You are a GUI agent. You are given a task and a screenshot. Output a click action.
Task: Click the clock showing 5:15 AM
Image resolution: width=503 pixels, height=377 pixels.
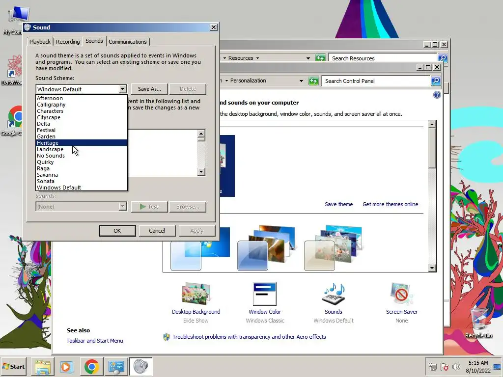[x=478, y=363]
